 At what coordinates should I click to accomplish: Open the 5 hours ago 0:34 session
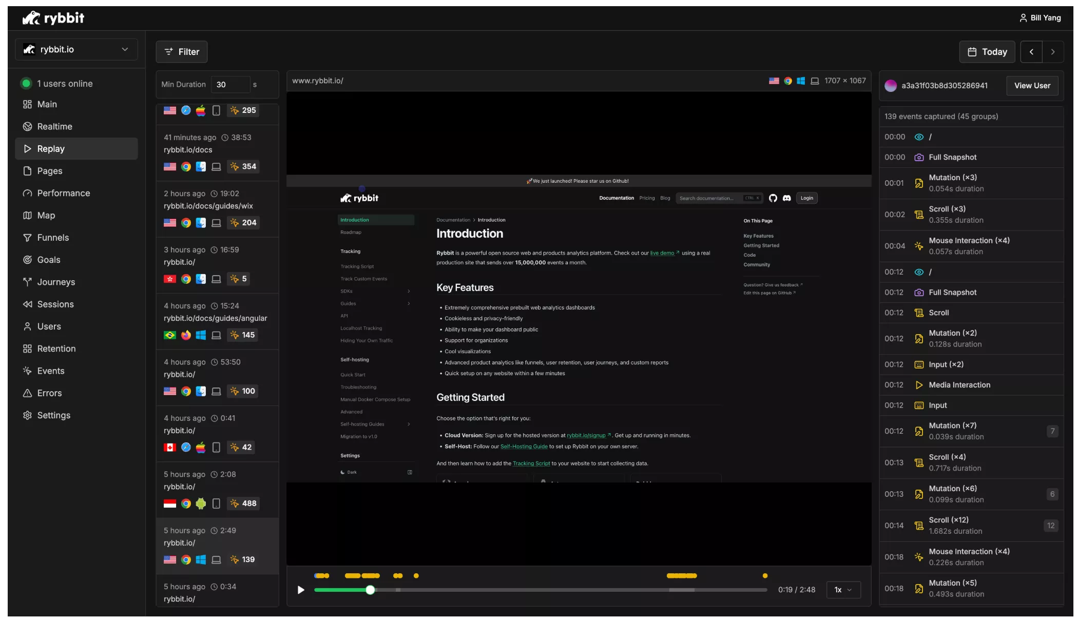(217, 591)
